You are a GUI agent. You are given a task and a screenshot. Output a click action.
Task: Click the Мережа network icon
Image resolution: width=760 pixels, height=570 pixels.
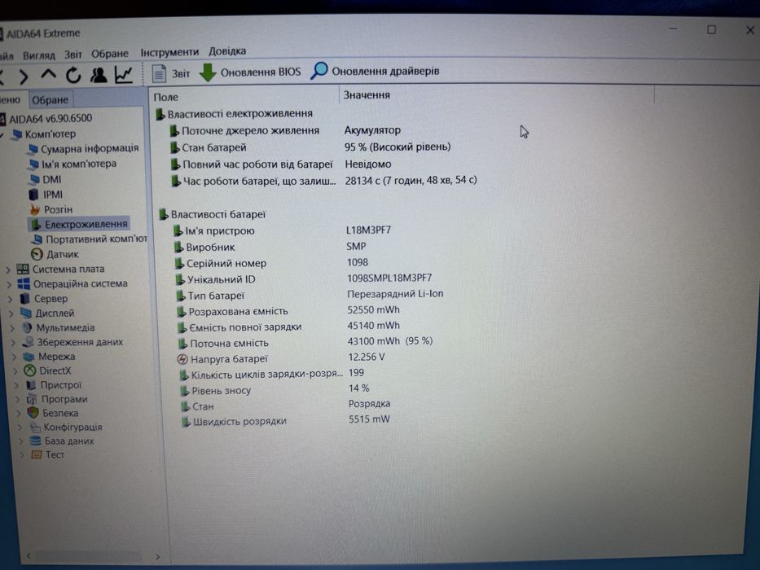(29, 357)
